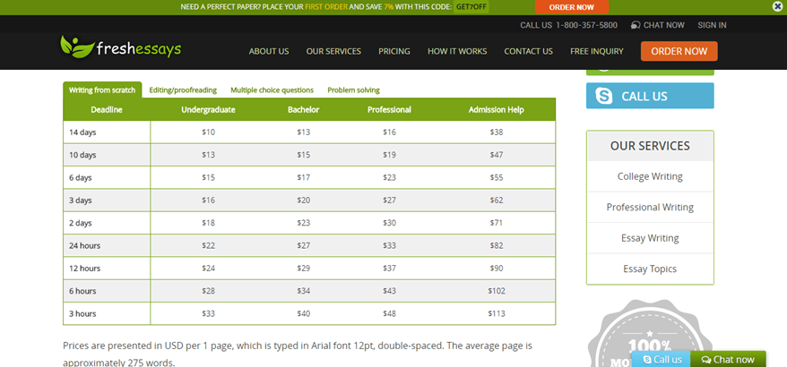
Task: Open CONTACT US menu item
Action: [x=529, y=51]
